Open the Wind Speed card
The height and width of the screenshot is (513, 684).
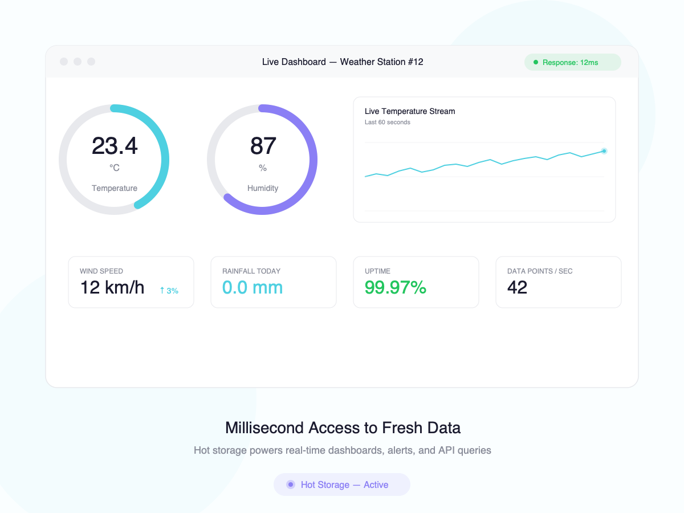(x=131, y=282)
